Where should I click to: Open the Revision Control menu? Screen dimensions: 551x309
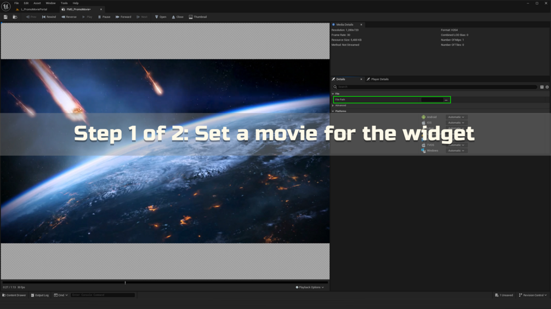coord(533,295)
